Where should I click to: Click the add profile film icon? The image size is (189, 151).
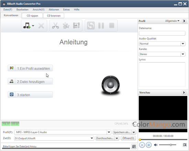click(76, 25)
